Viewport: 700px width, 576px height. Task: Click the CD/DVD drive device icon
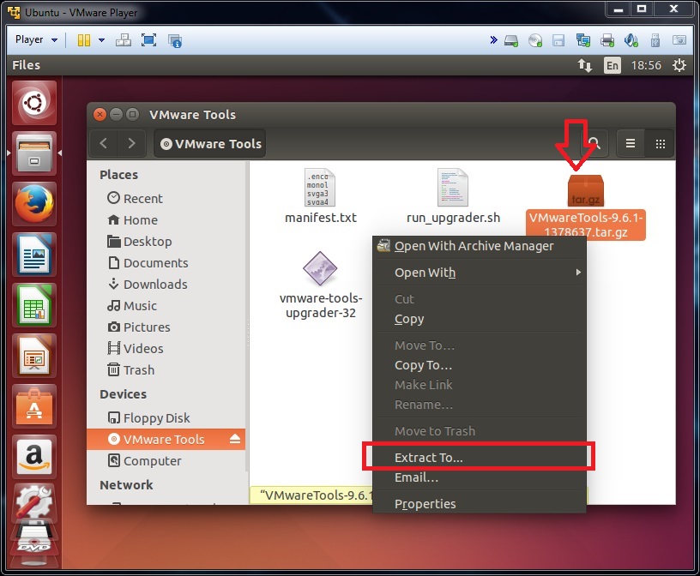coord(534,40)
